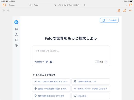Click the lightbulb icon on 猫が尻尾 card
This screenshot has width=134, height=100.
tap(36, 96)
